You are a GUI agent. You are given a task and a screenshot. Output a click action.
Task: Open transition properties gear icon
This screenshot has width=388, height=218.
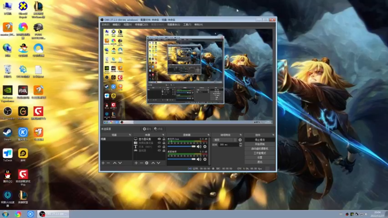(240, 140)
